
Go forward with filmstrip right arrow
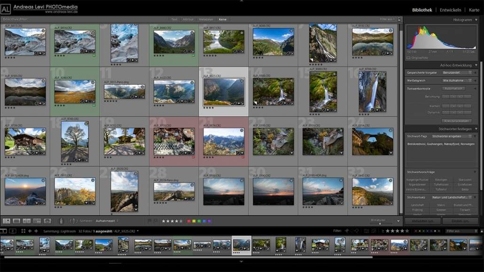coord(36,231)
